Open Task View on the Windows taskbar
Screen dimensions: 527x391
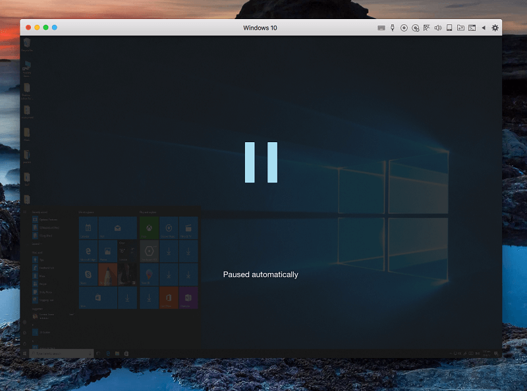(x=98, y=353)
